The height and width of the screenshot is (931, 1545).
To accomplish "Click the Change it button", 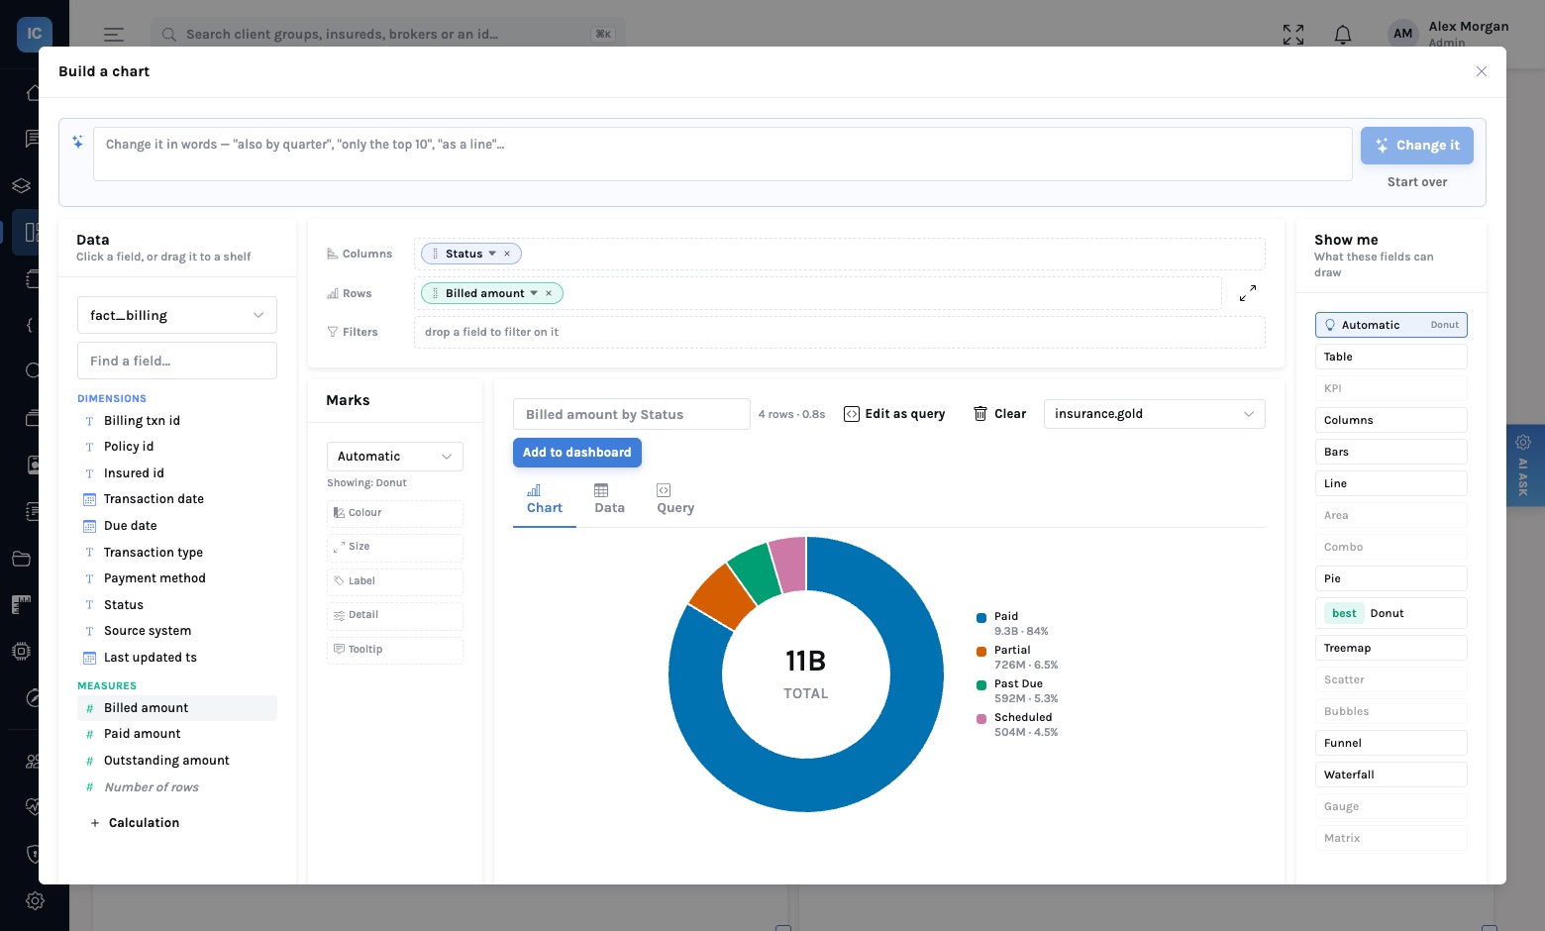I will [x=1417, y=146].
